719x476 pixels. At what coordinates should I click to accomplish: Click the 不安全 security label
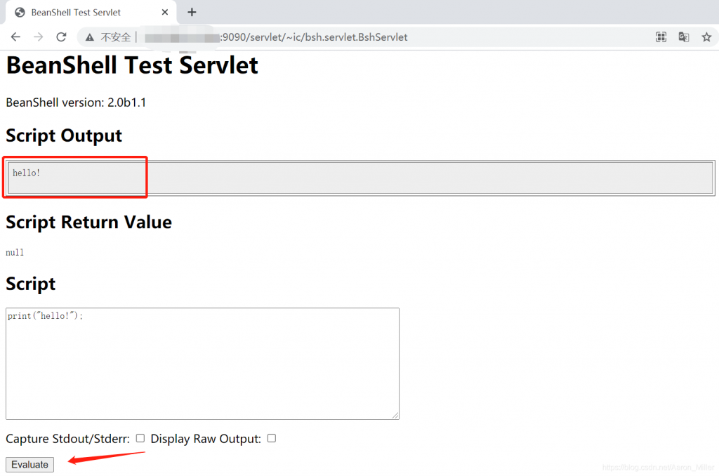tap(116, 37)
